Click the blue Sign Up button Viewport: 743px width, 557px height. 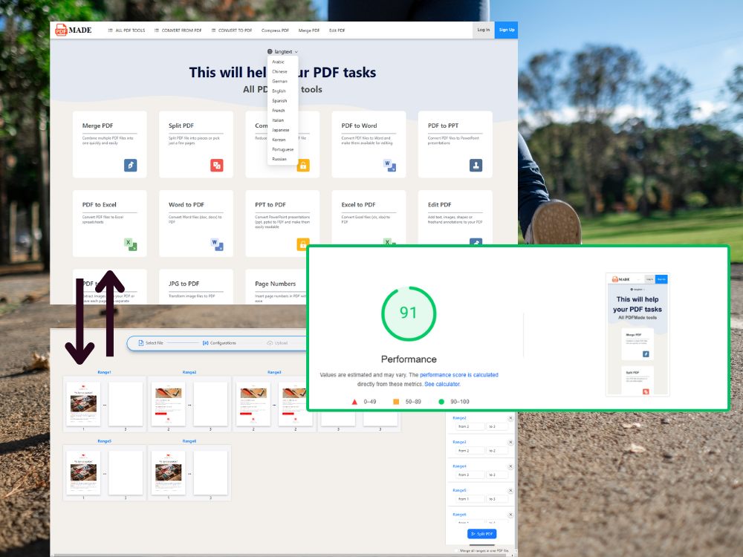(507, 30)
